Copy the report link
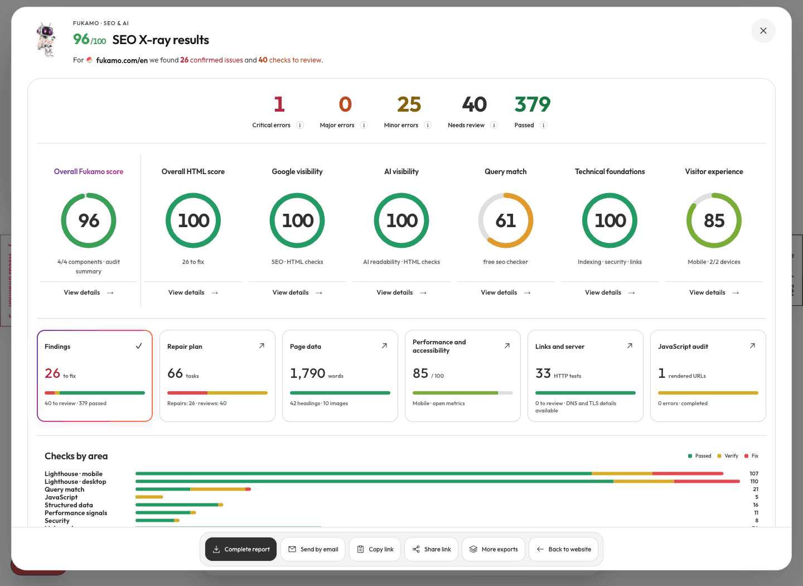803x586 pixels. [375, 549]
